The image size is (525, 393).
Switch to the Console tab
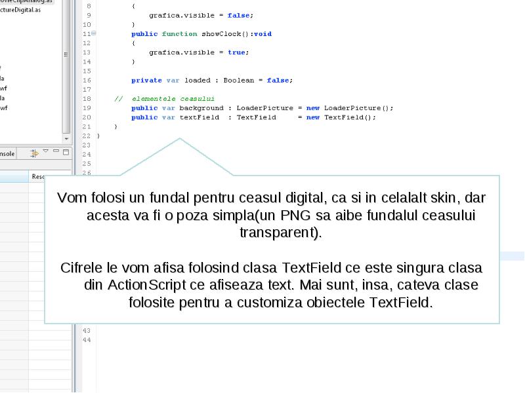point(7,154)
